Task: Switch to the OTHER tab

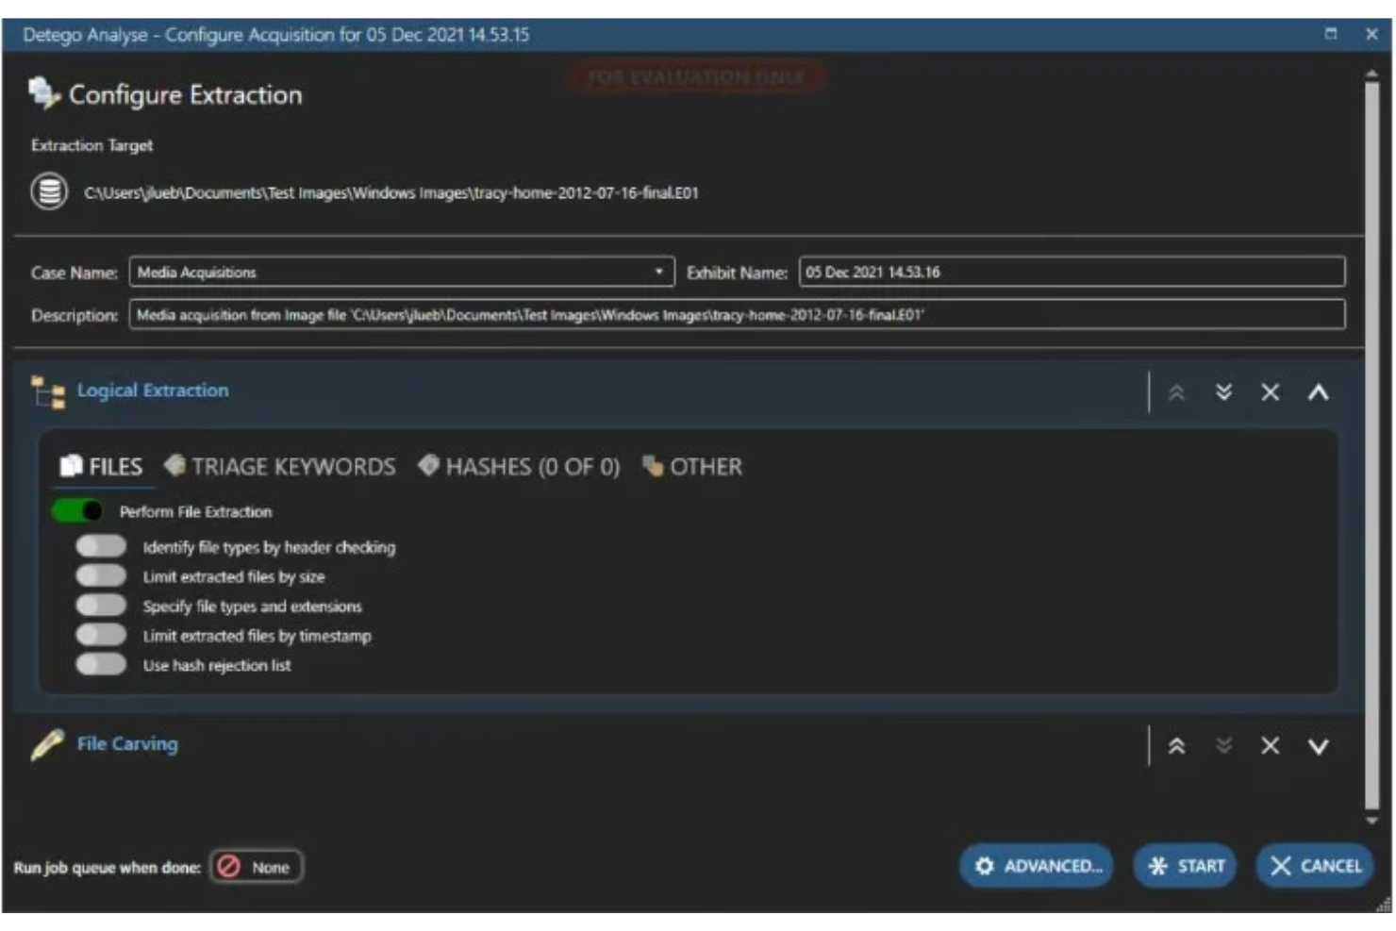Action: (x=692, y=467)
